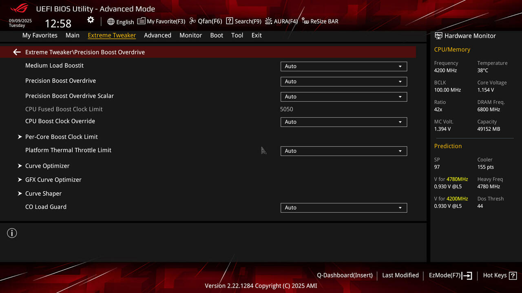522x293 pixels.
Task: Click the Hot Keys question mark icon
Action: [x=513, y=276]
